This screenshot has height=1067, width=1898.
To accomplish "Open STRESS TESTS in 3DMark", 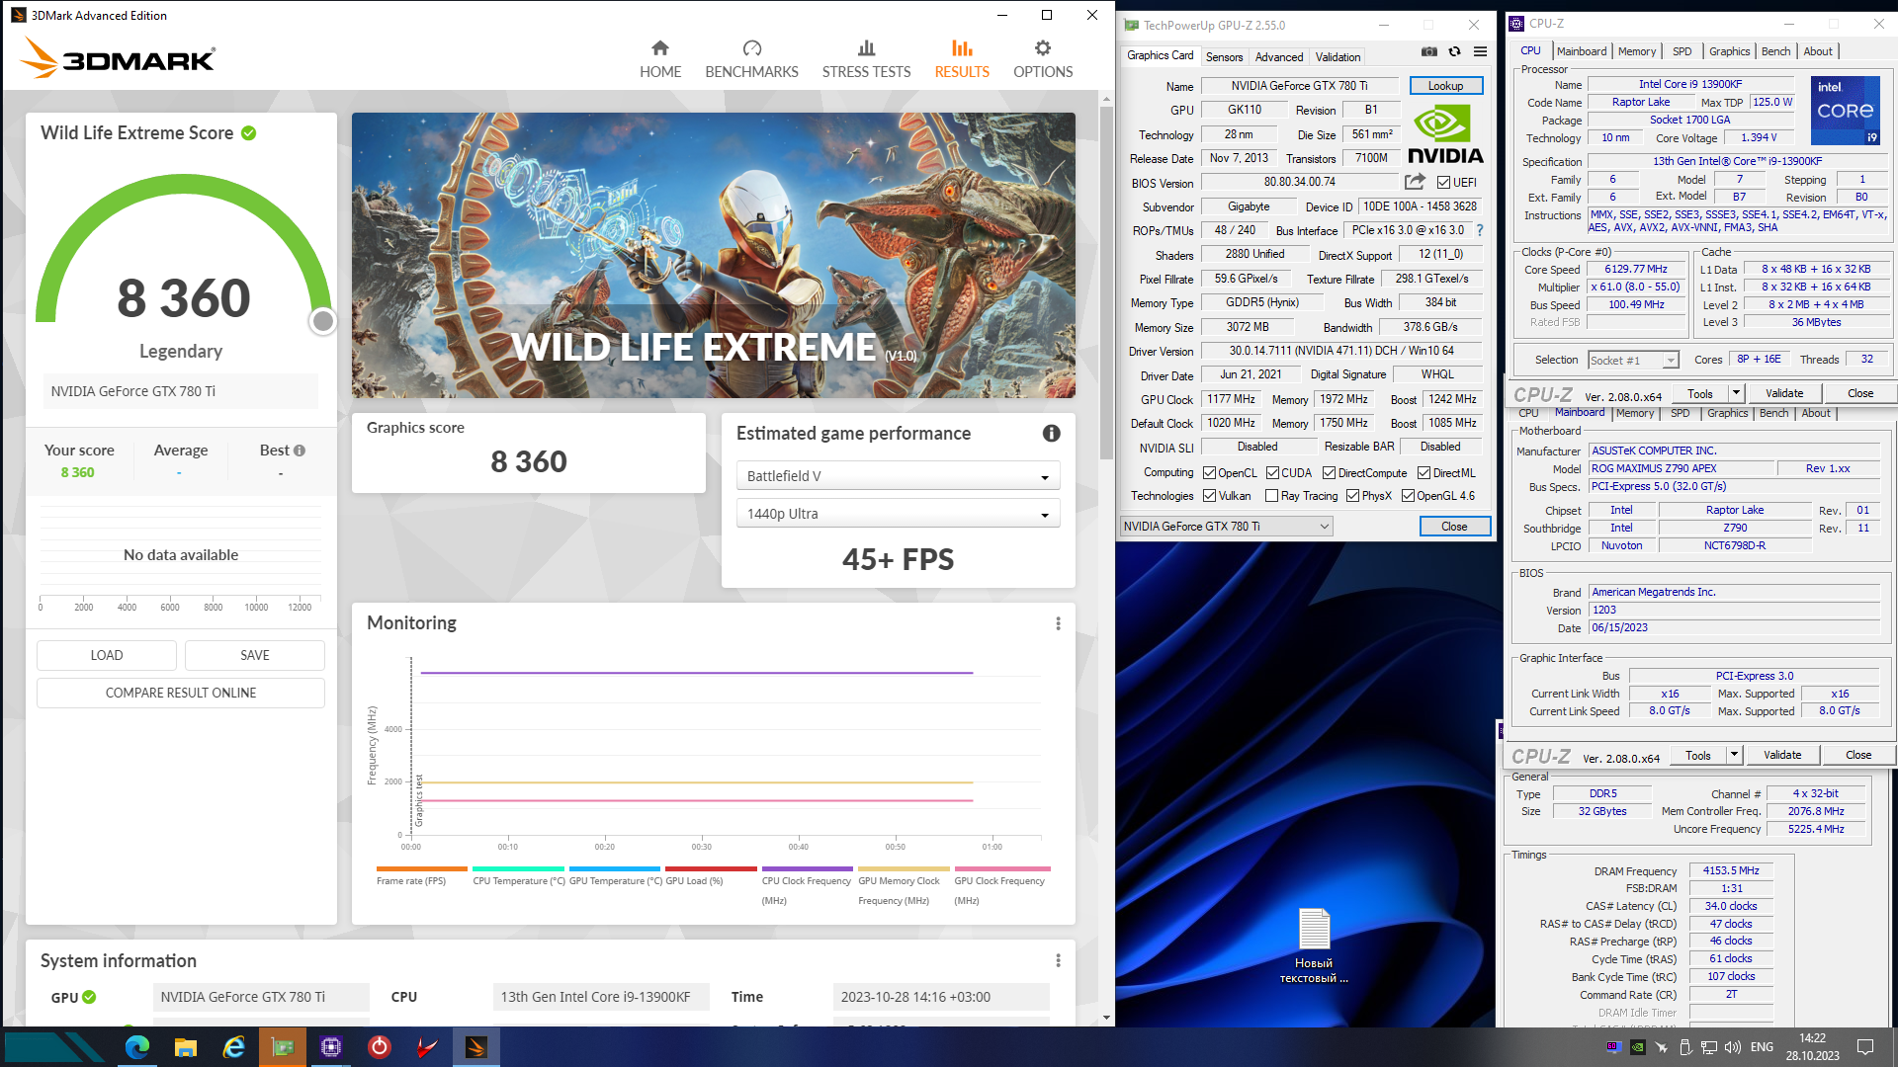I will [866, 59].
